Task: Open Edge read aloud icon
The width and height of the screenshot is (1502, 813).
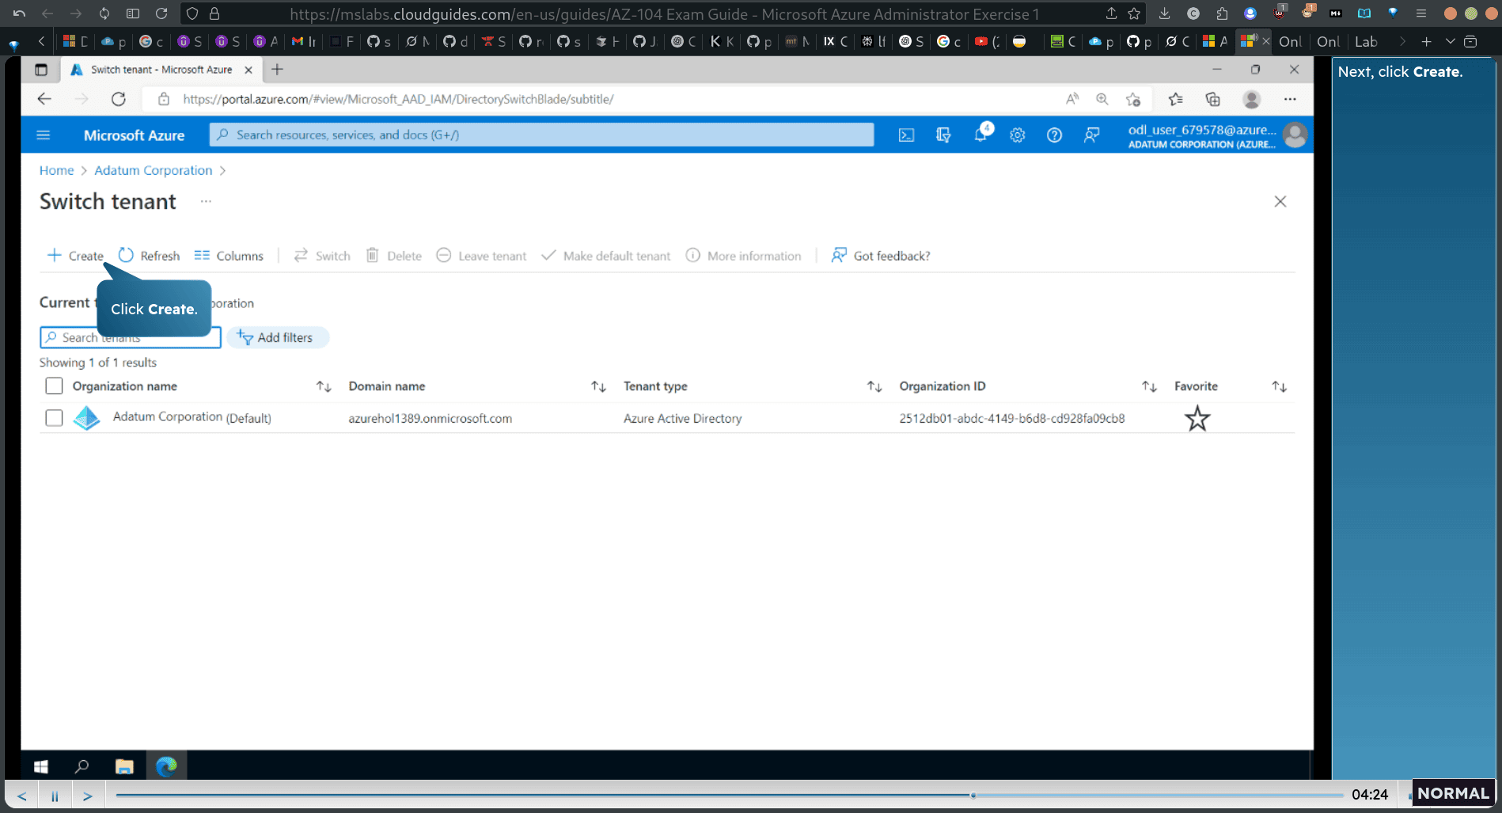Action: point(1072,99)
